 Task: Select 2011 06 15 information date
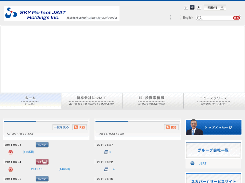pos(105,179)
